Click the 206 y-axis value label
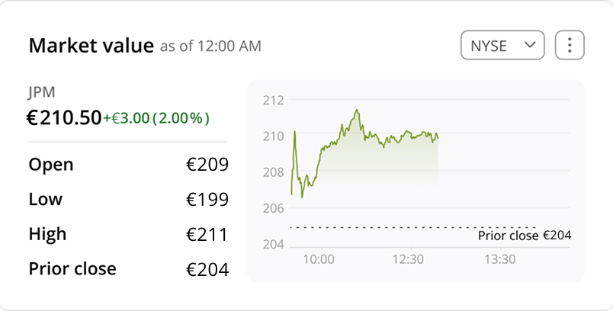This screenshot has height=311, width=613. pos(273,208)
